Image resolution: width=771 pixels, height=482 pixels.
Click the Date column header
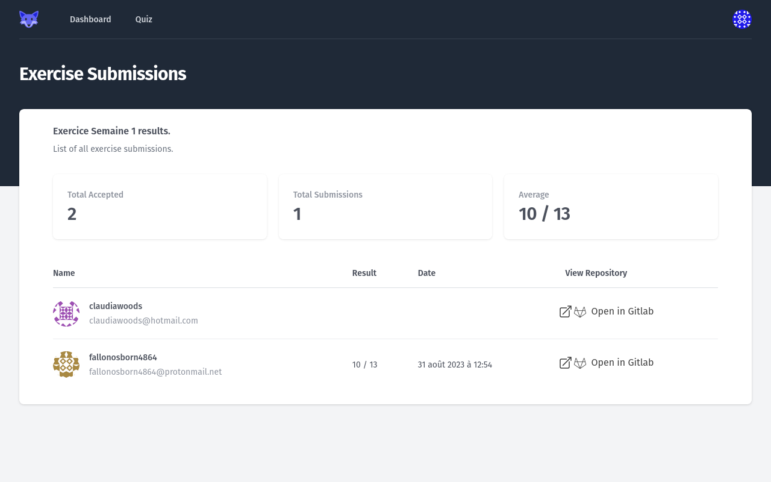click(x=426, y=273)
